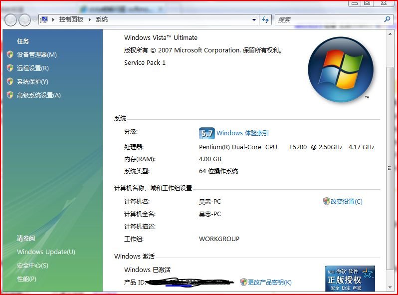This screenshot has height=295, width=398.
Task: Click the Back navigation arrow button
Action: pyautogui.click(x=10, y=20)
